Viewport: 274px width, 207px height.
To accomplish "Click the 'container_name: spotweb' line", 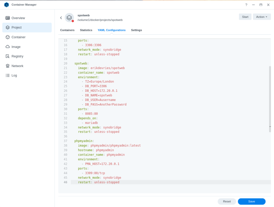I will 99,73.
